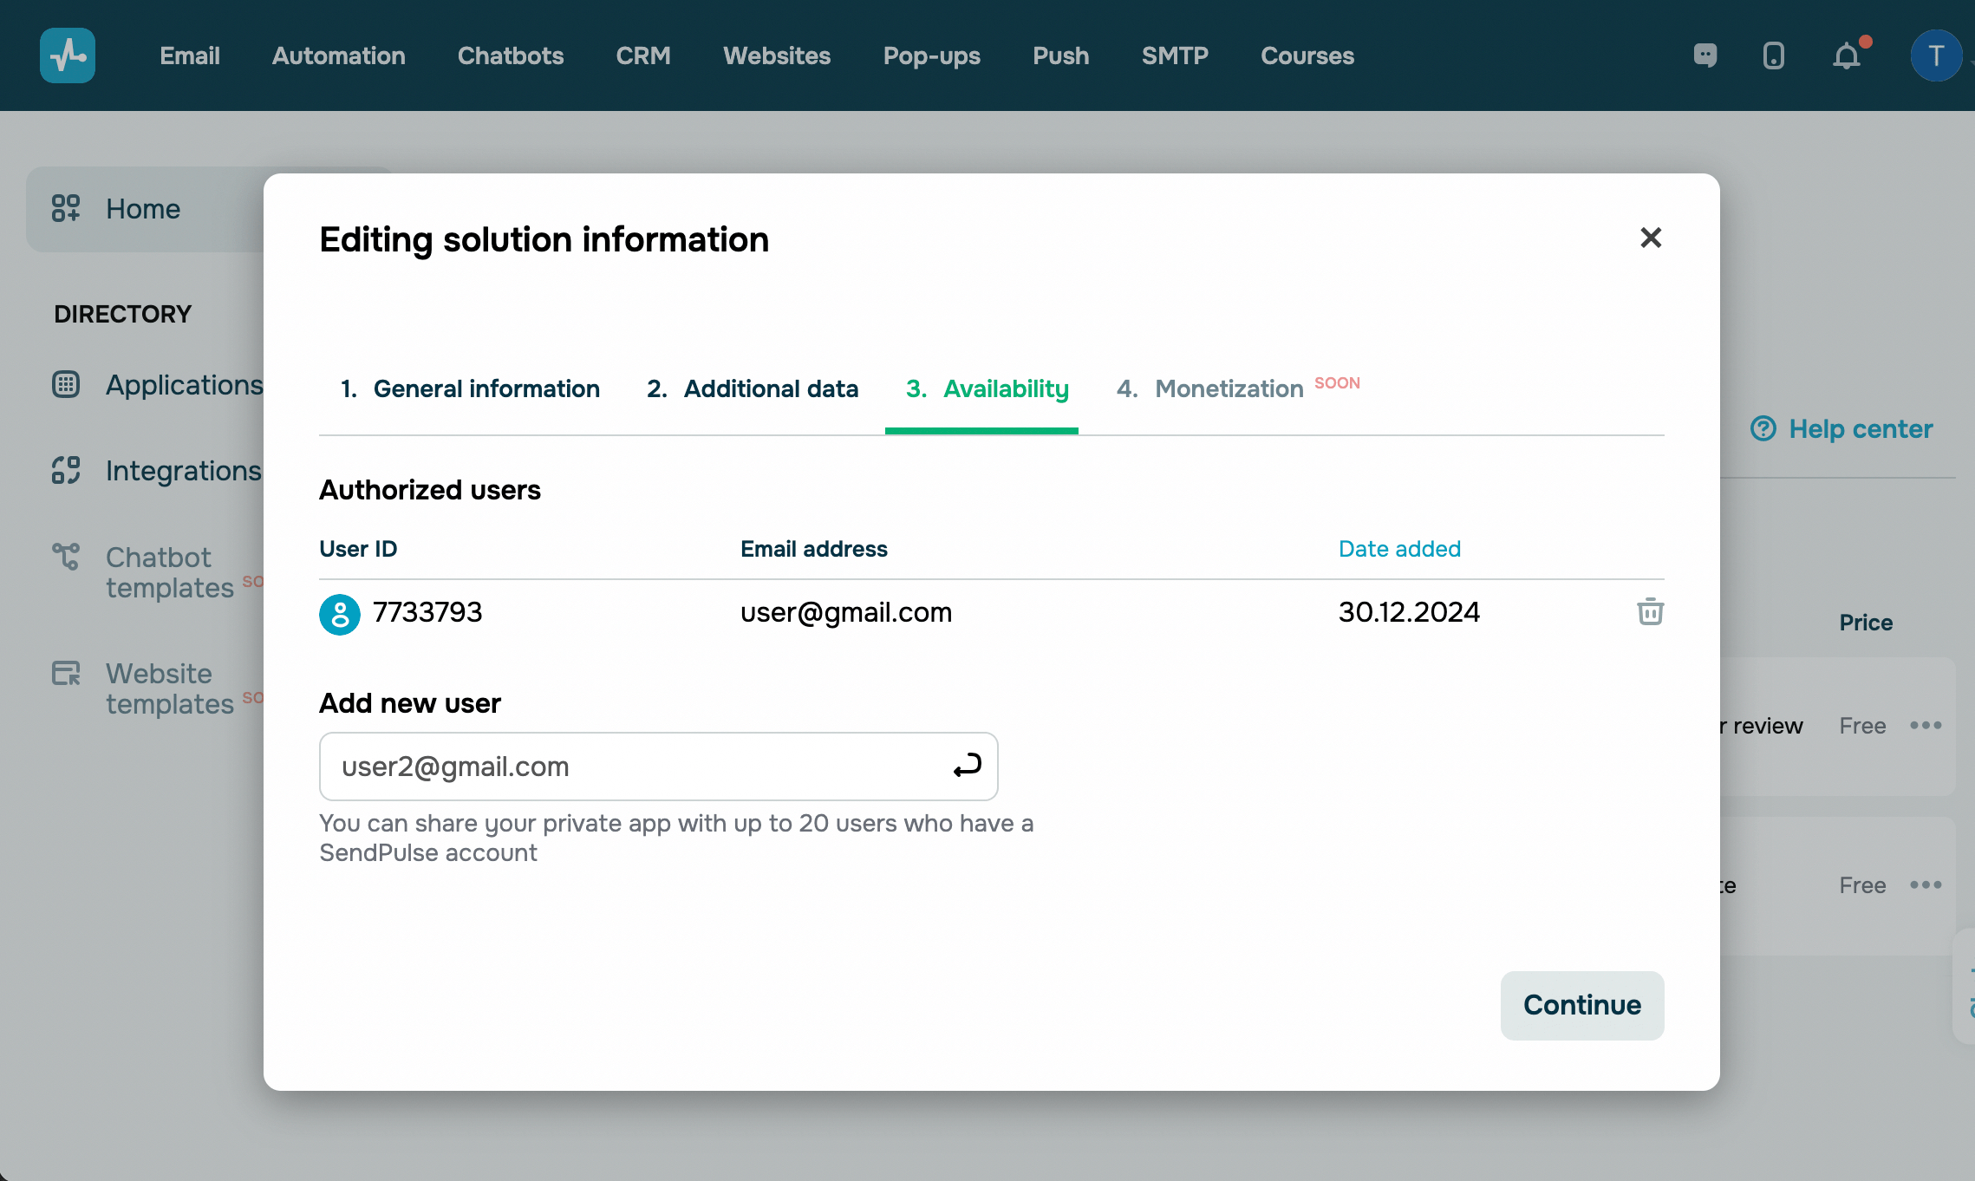Viewport: 1975px width, 1181px height.
Task: Click the Continue button
Action: 1581,1005
